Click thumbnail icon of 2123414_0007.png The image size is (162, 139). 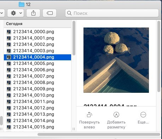pyautogui.click(x=9, y=76)
